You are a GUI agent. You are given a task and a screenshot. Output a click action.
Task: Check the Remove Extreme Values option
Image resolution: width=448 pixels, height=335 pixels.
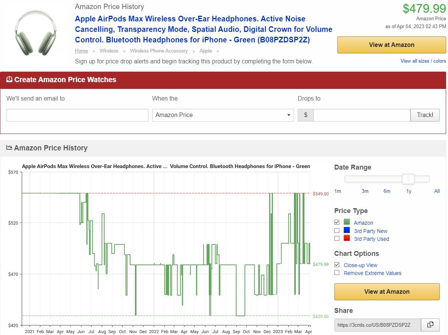(x=337, y=273)
